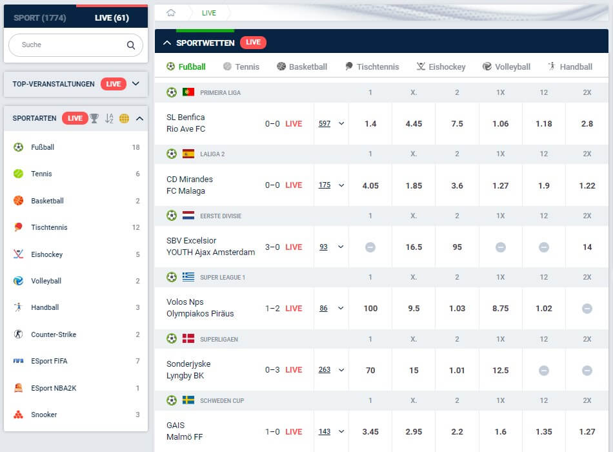This screenshot has width=613, height=452.
Task: Open 263 markets link for Sonderjyske
Action: click(x=325, y=370)
